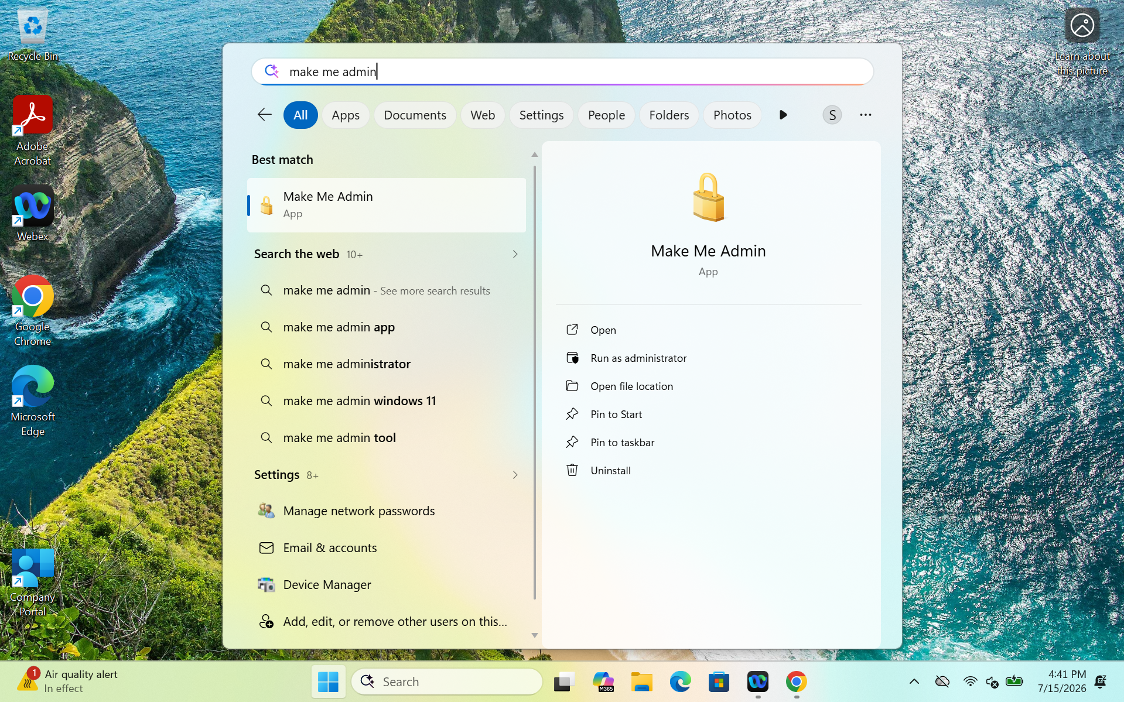Open the battery status tray icon
The width and height of the screenshot is (1124, 702).
point(1014,682)
